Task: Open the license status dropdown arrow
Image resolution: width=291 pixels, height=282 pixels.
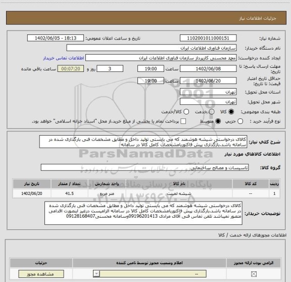Action: tap(96, 274)
